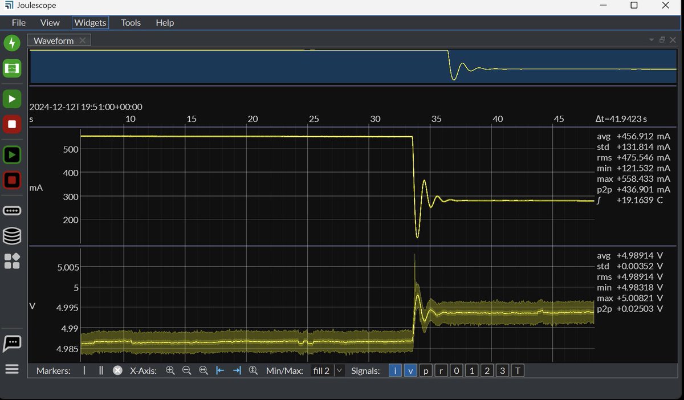Open the device selection icon with dots
684x400 pixels.
point(12,210)
